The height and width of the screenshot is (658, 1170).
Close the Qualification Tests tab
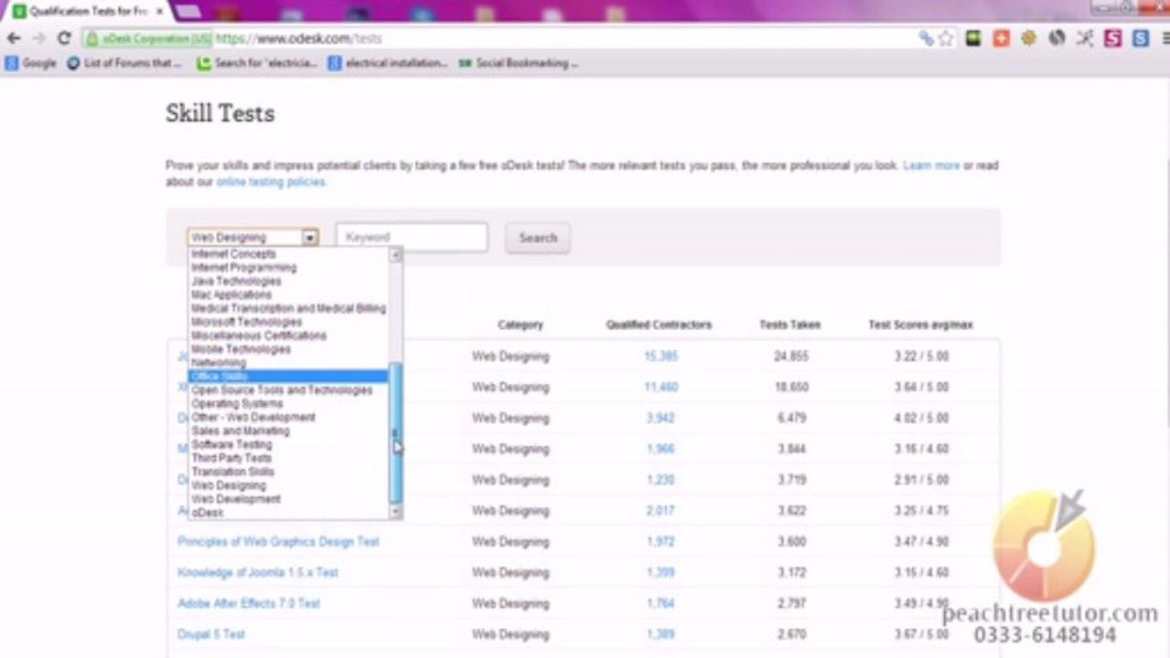160,12
